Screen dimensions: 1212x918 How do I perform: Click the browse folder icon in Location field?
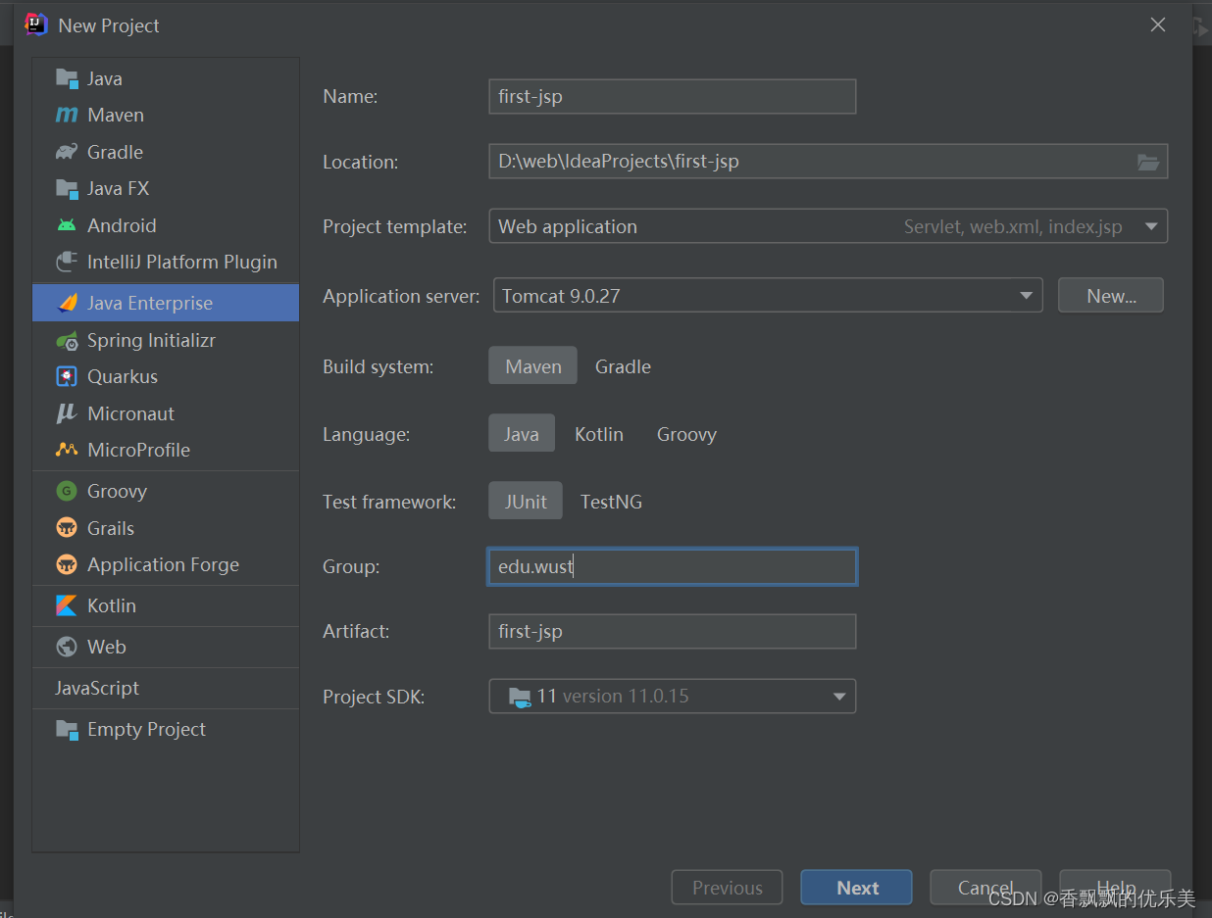pyautogui.click(x=1148, y=162)
